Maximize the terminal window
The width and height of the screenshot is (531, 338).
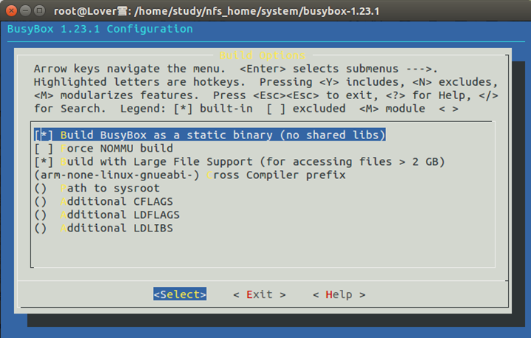tap(38, 11)
